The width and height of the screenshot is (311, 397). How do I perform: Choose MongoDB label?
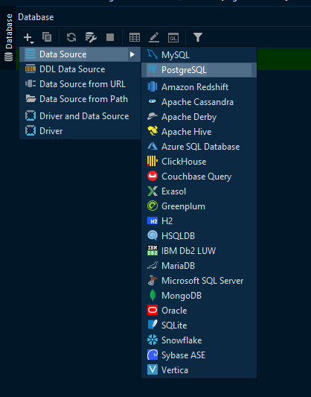click(182, 296)
